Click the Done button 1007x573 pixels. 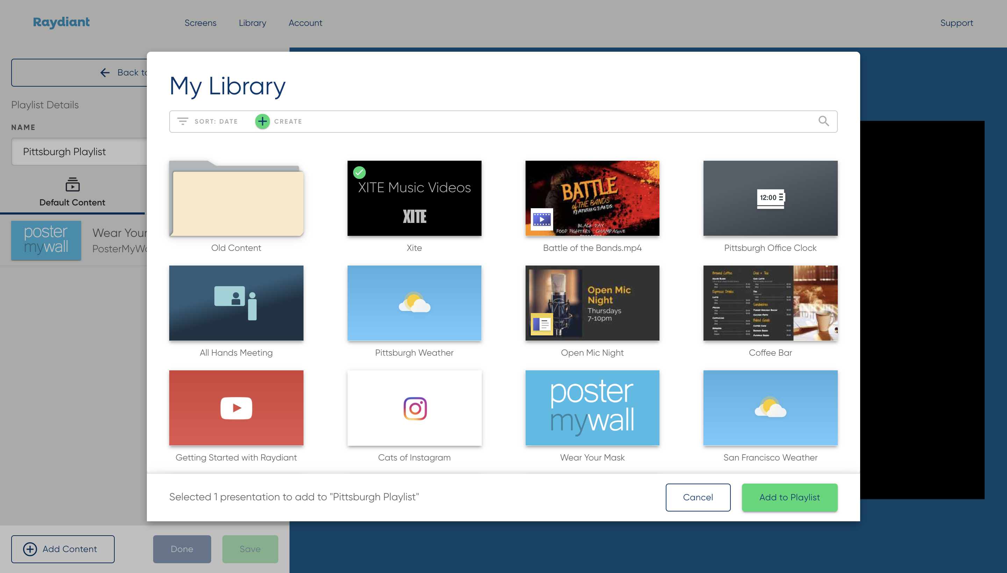[182, 549]
